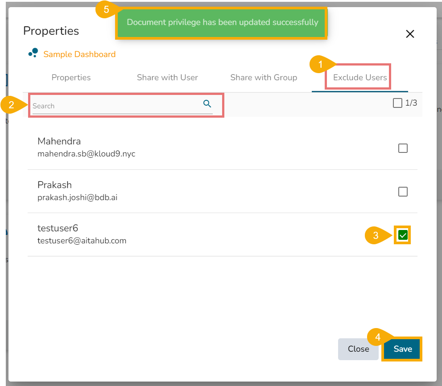This screenshot has height=386, width=442.
Task: Switch to the Properties tab
Action: point(71,78)
